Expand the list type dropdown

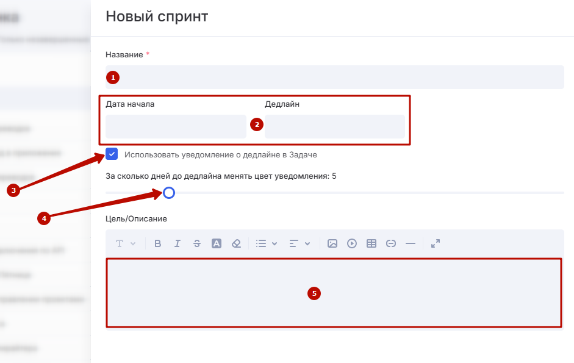coord(266,243)
